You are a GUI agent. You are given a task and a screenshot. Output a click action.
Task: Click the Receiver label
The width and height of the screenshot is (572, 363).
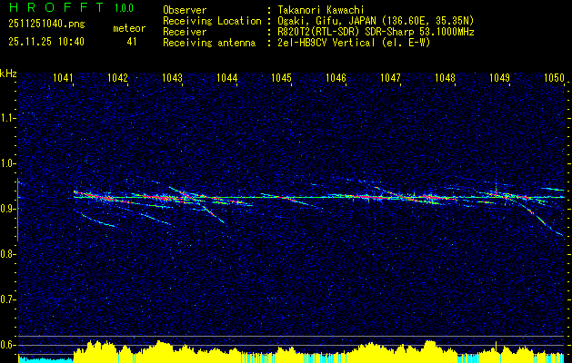185,32
